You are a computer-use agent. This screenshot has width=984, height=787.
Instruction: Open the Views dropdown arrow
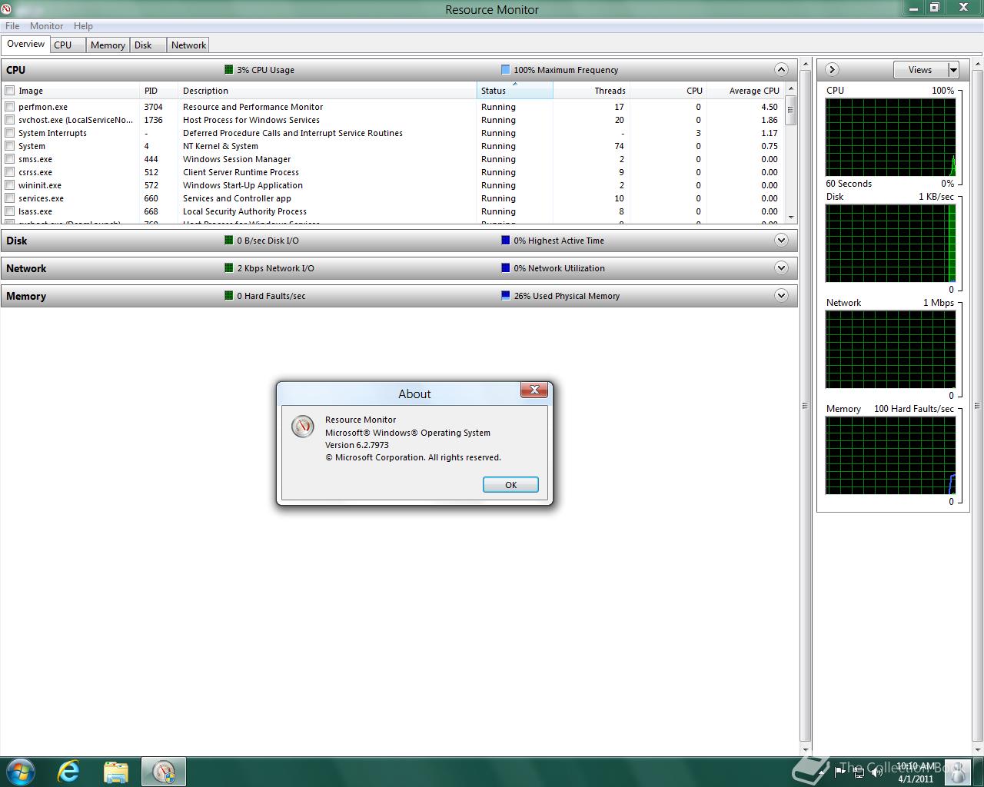coord(953,70)
